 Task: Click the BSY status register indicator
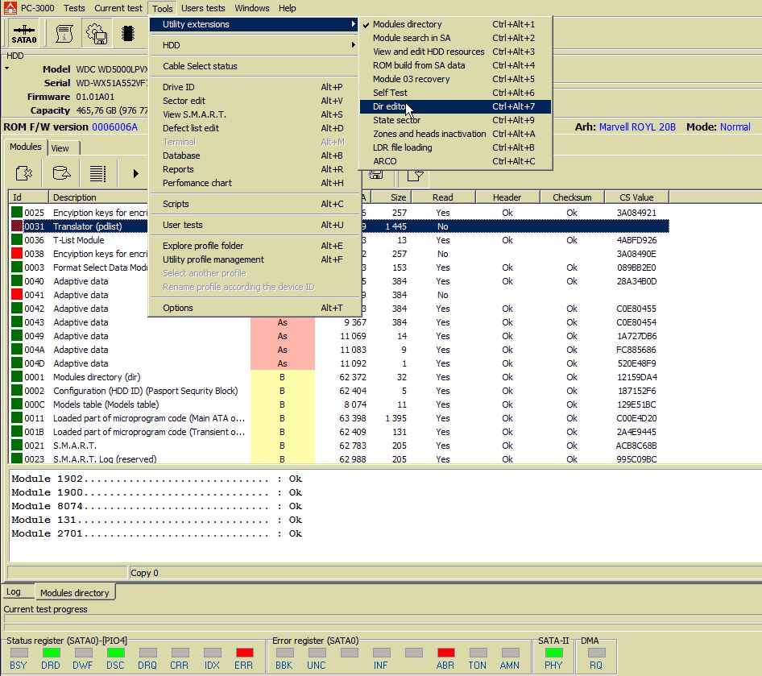coord(19,653)
